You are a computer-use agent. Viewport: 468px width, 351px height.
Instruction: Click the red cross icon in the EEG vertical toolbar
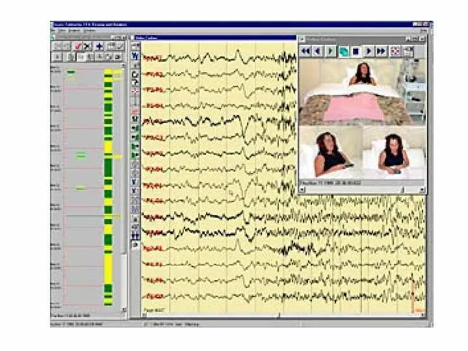coord(135,91)
